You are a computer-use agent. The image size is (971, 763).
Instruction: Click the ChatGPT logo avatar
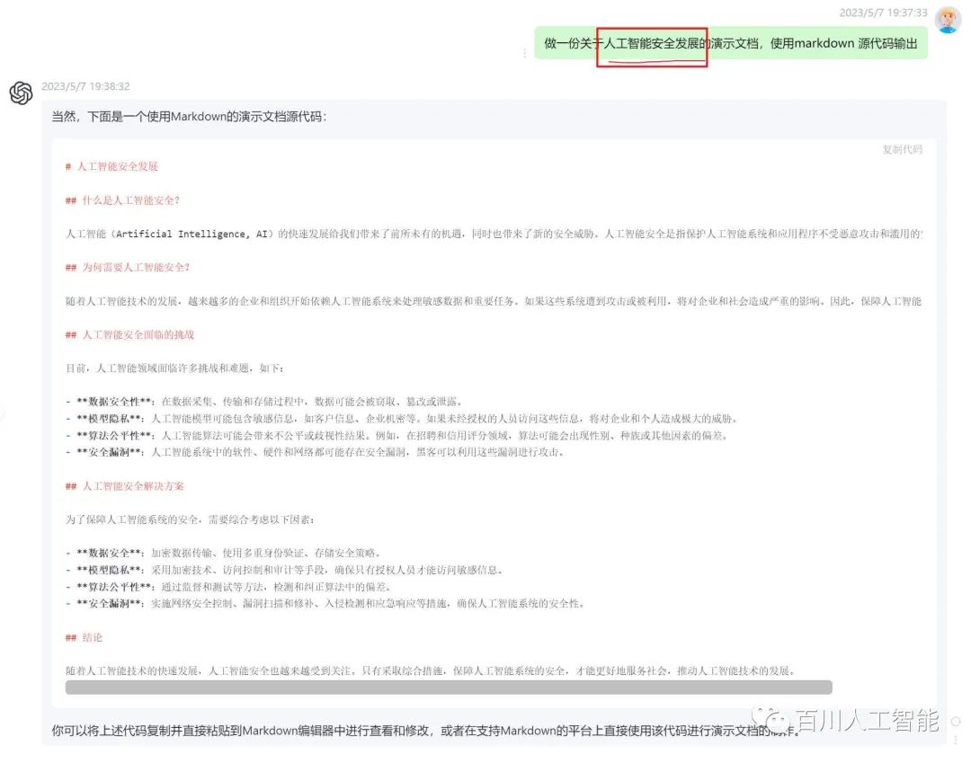(x=22, y=93)
